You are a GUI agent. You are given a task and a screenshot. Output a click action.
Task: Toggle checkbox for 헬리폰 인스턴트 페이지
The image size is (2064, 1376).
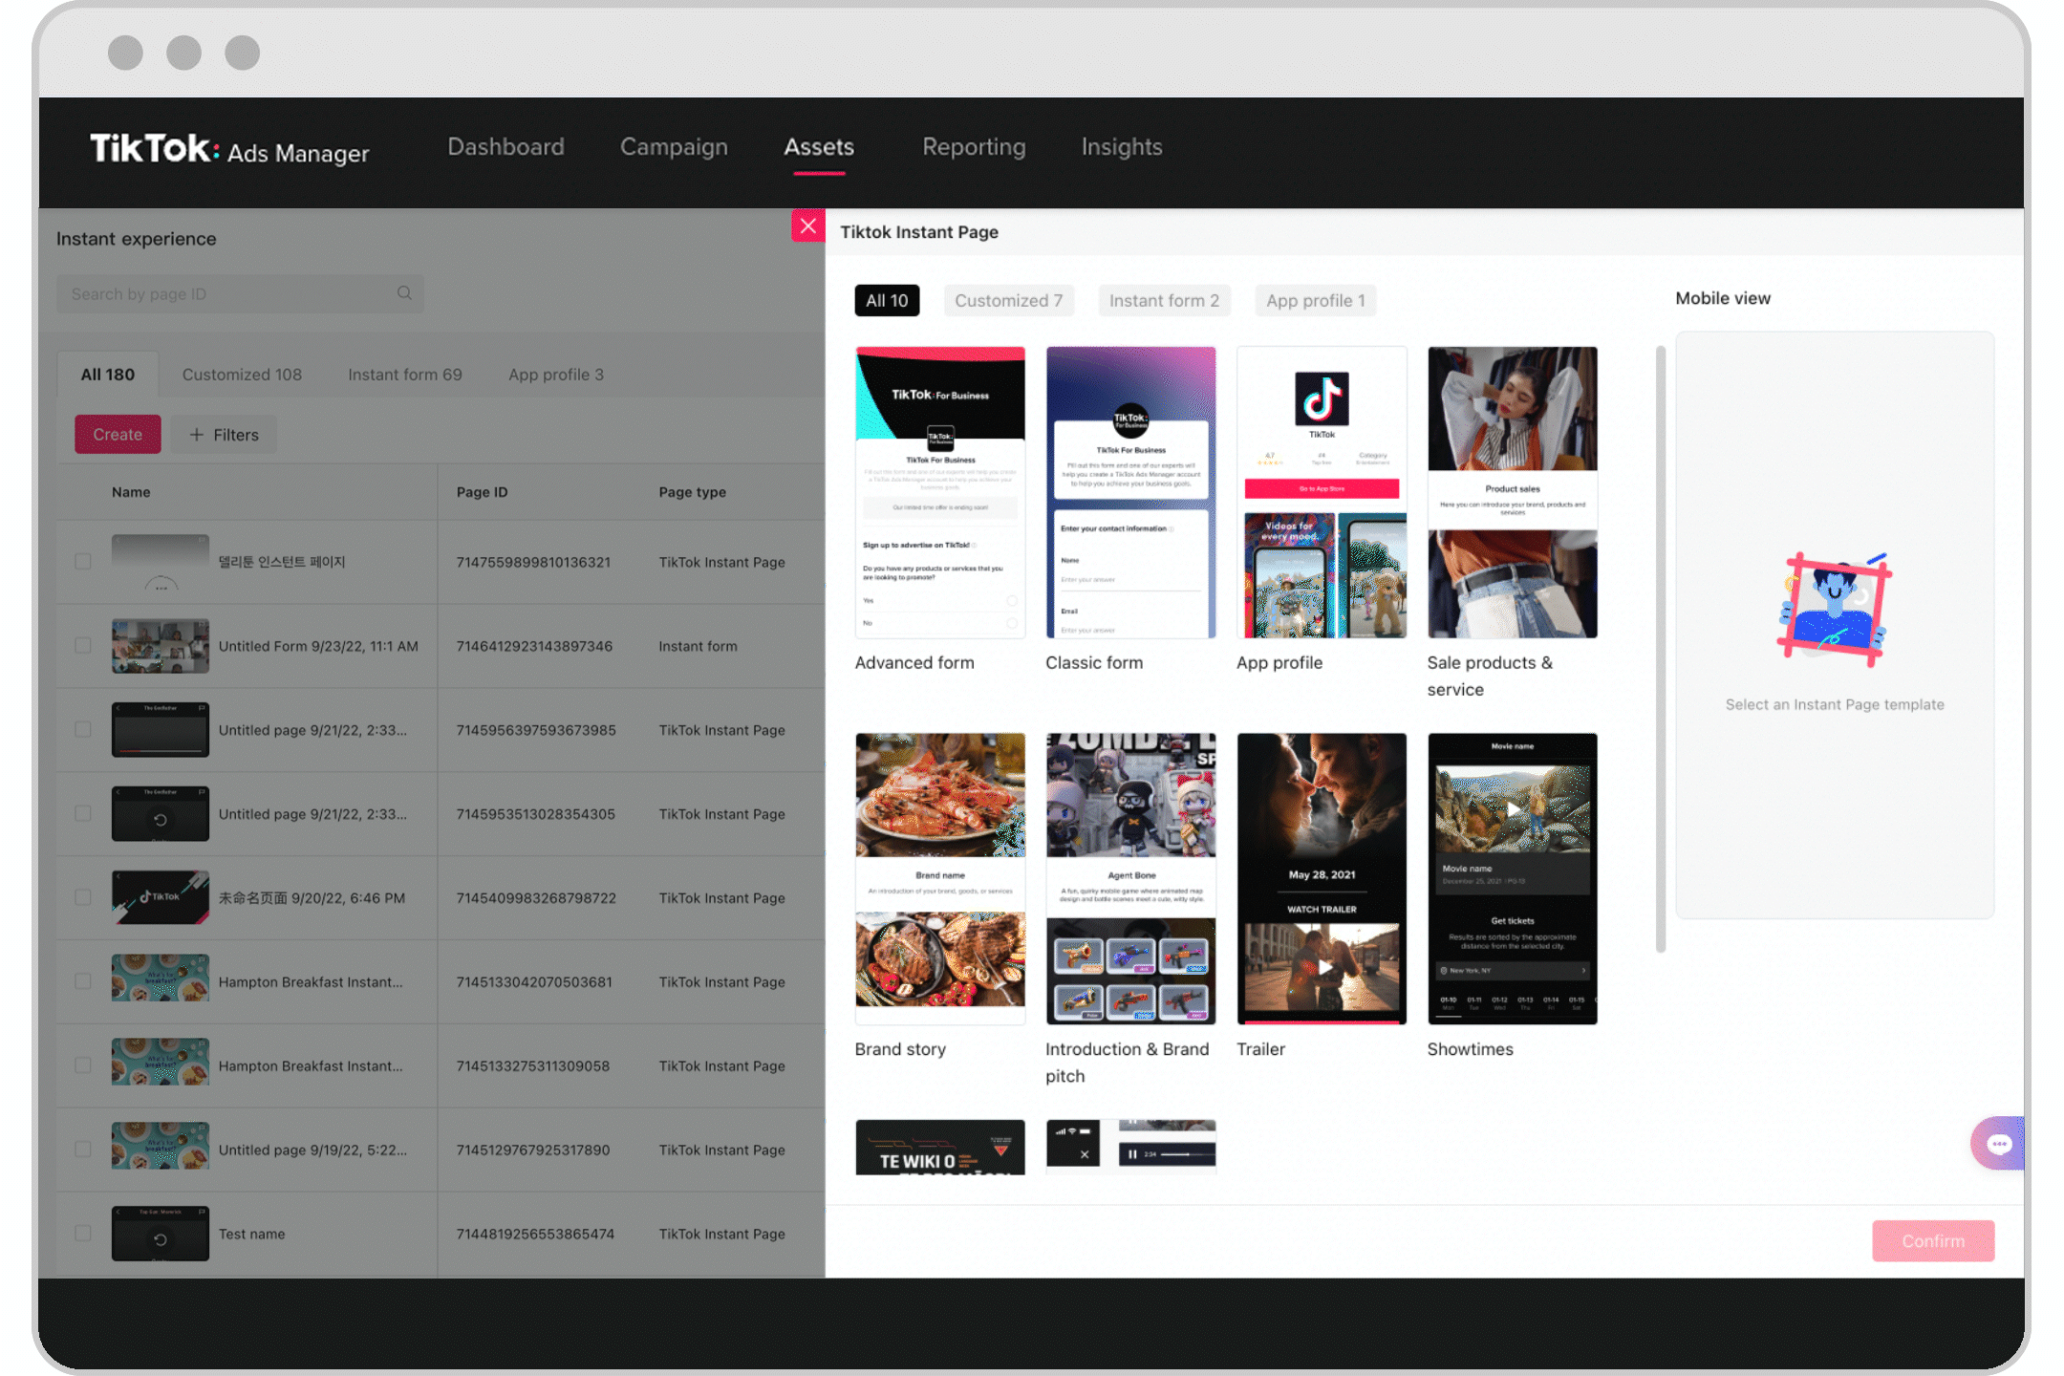pyautogui.click(x=81, y=561)
